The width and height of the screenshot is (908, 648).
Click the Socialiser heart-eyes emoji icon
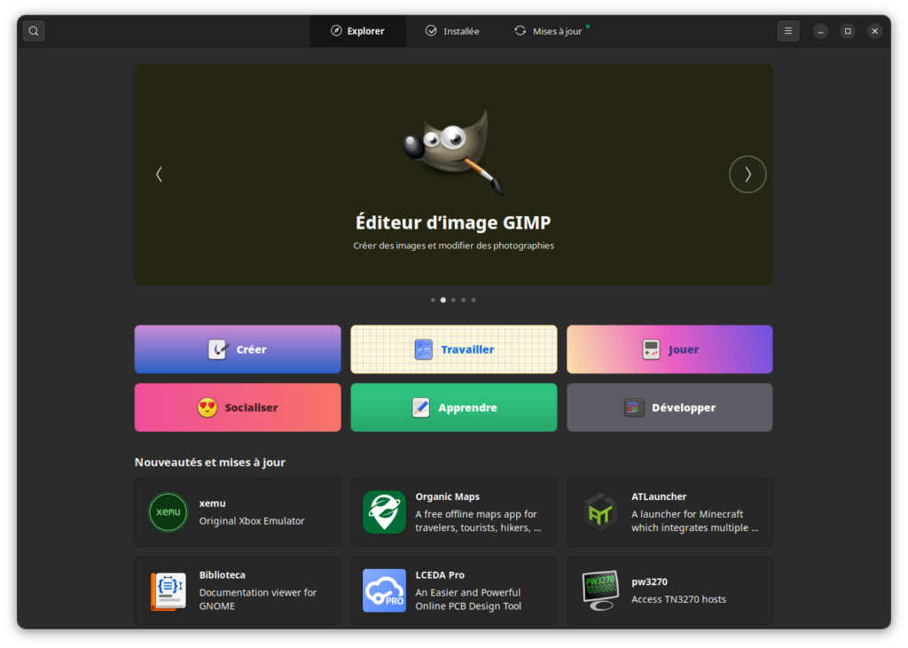click(207, 408)
